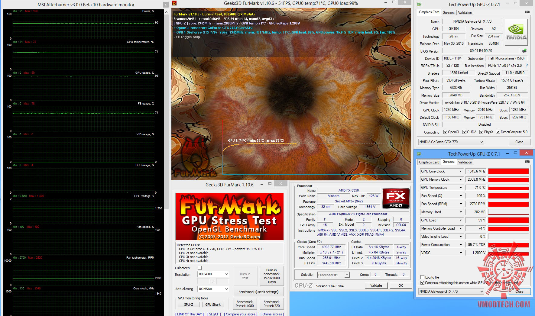
Task: Click the GPU-Z title bar icon of Sensors window
Action: tap(419, 154)
